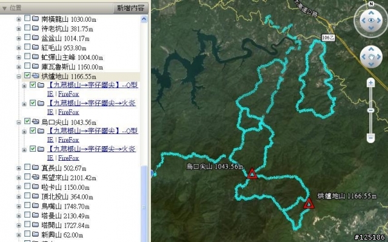This screenshot has width=388, height=242.
Task: Click the 紅毛山 folder icon
Action: 36,47
